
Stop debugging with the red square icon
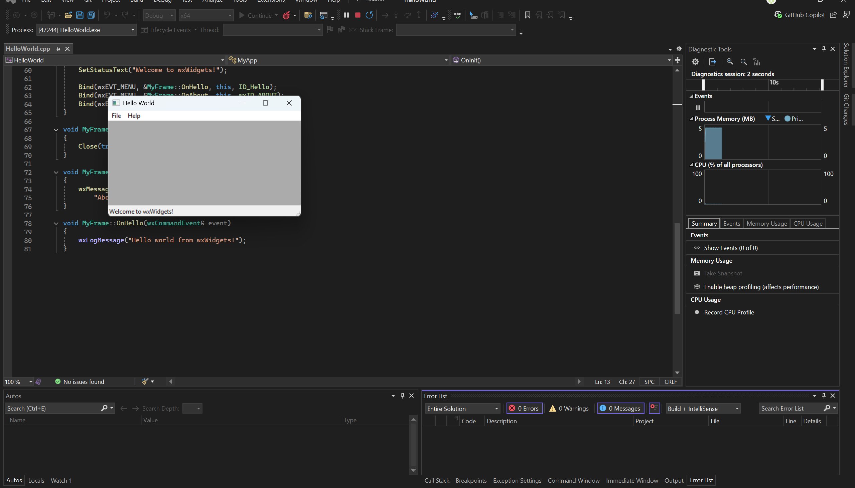[x=358, y=15]
